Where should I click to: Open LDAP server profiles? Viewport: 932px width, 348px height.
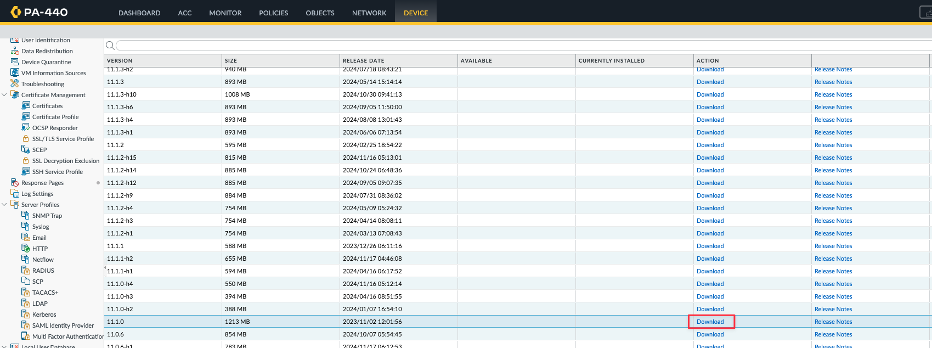pos(40,304)
